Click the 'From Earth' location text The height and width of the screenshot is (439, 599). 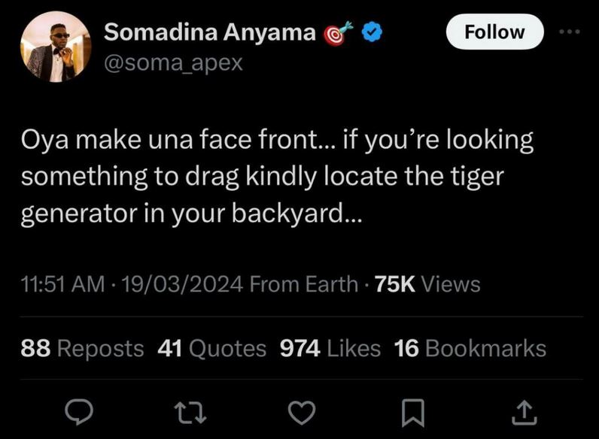[303, 283]
